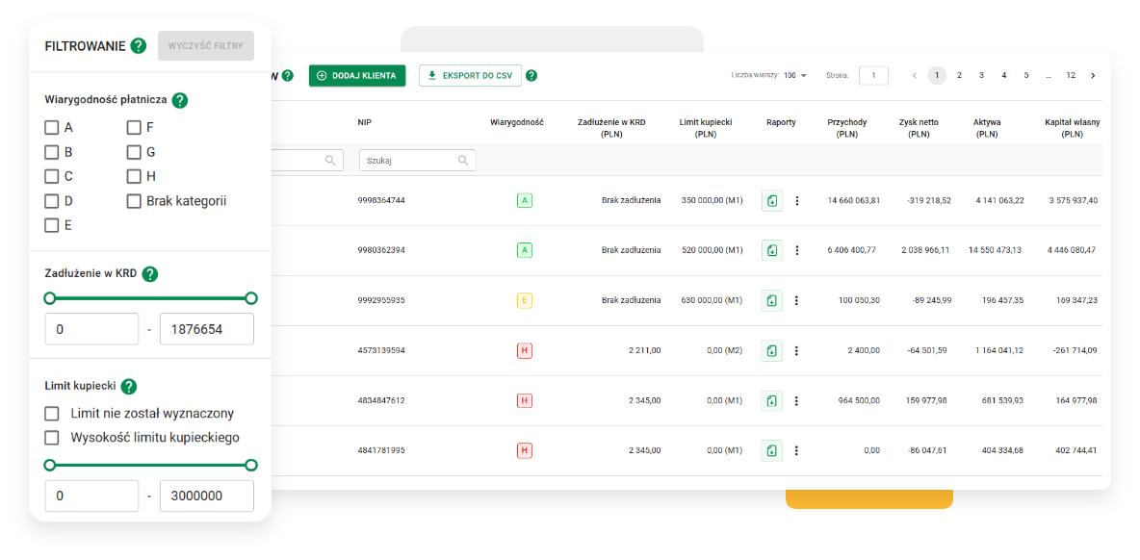Tick Limit nie został wyznaczony checkbox

click(52, 414)
